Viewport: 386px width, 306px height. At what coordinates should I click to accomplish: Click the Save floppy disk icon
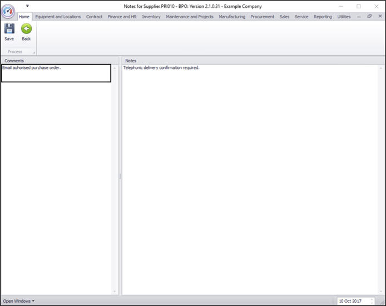9,28
